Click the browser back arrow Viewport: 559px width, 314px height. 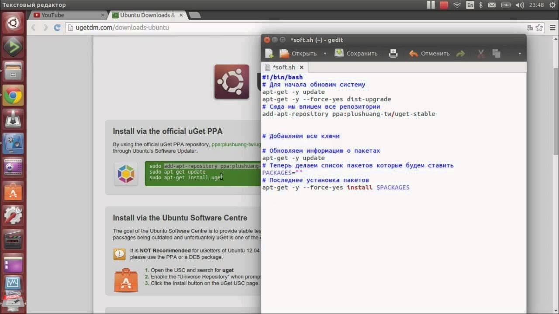click(33, 27)
